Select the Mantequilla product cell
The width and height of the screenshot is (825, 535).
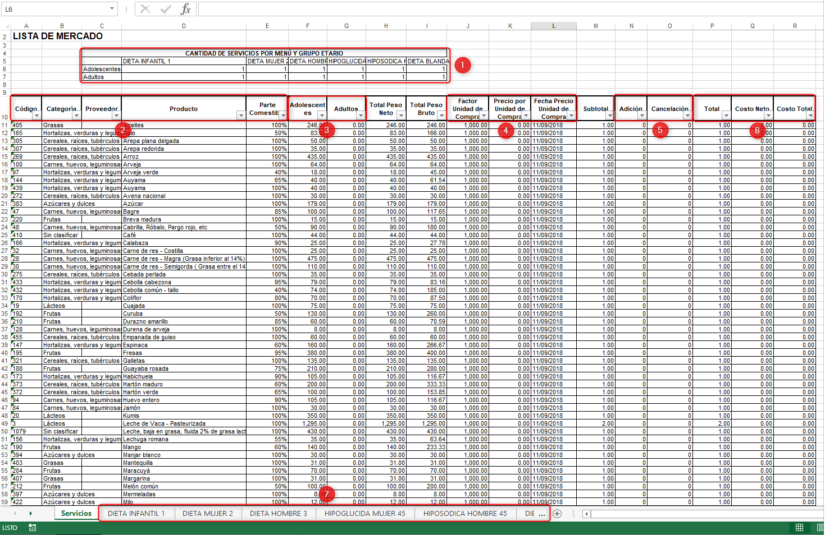tap(184, 463)
